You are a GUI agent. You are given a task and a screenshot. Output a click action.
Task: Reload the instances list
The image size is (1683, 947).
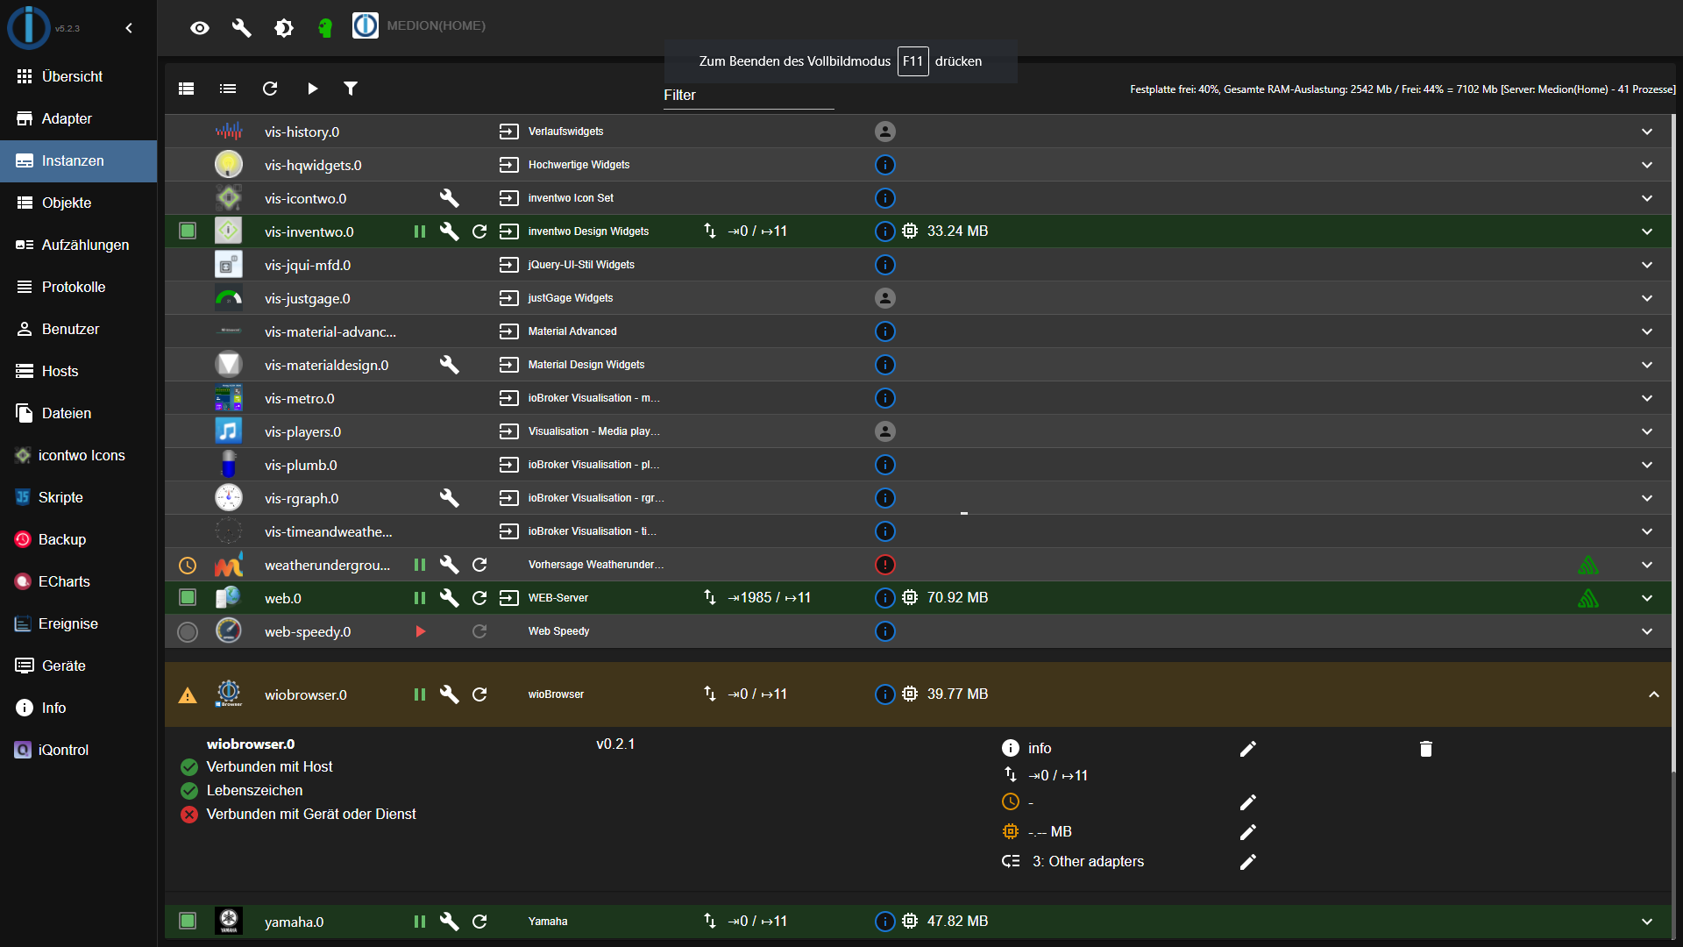[270, 89]
